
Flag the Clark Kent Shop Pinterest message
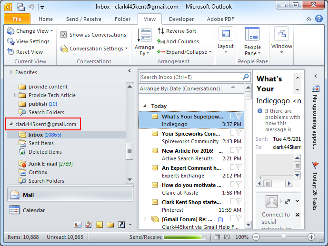coord(239,201)
